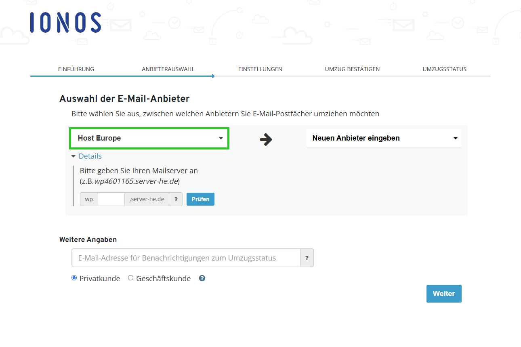The width and height of the screenshot is (521, 347).
Task: Select the Privatkunde radio button
Action: [74, 278]
